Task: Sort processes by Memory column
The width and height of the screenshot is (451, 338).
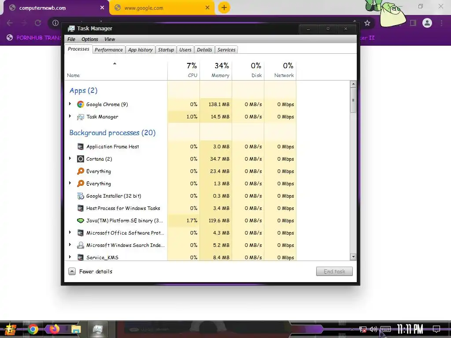Action: pyautogui.click(x=216, y=70)
